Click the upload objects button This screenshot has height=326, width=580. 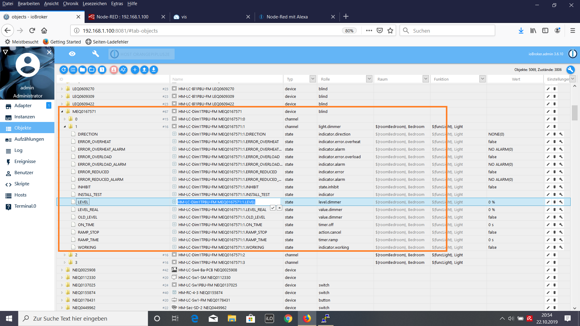[x=144, y=70]
